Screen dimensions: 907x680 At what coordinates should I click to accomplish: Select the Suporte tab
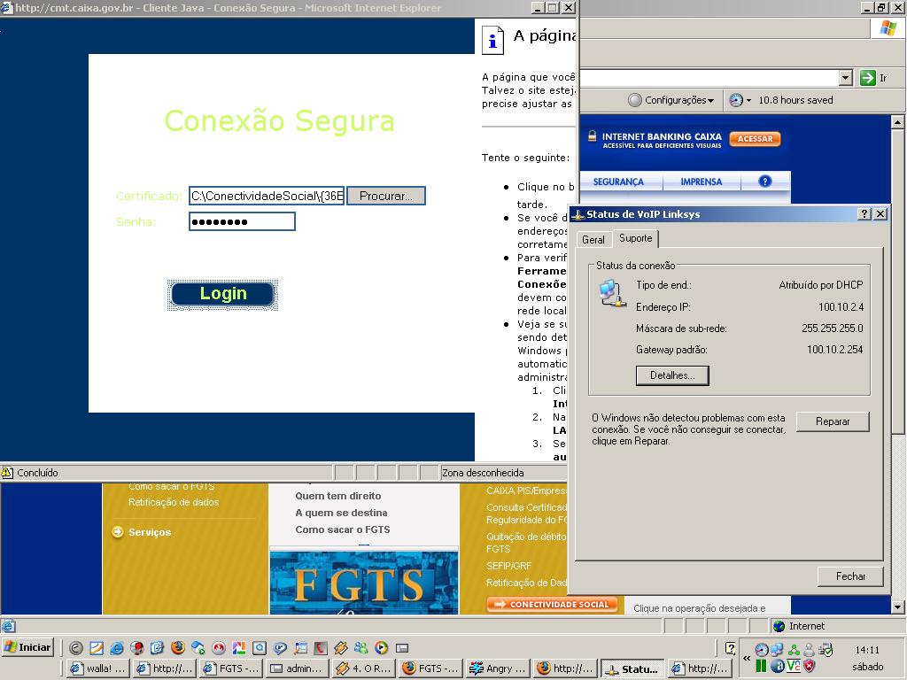point(635,238)
